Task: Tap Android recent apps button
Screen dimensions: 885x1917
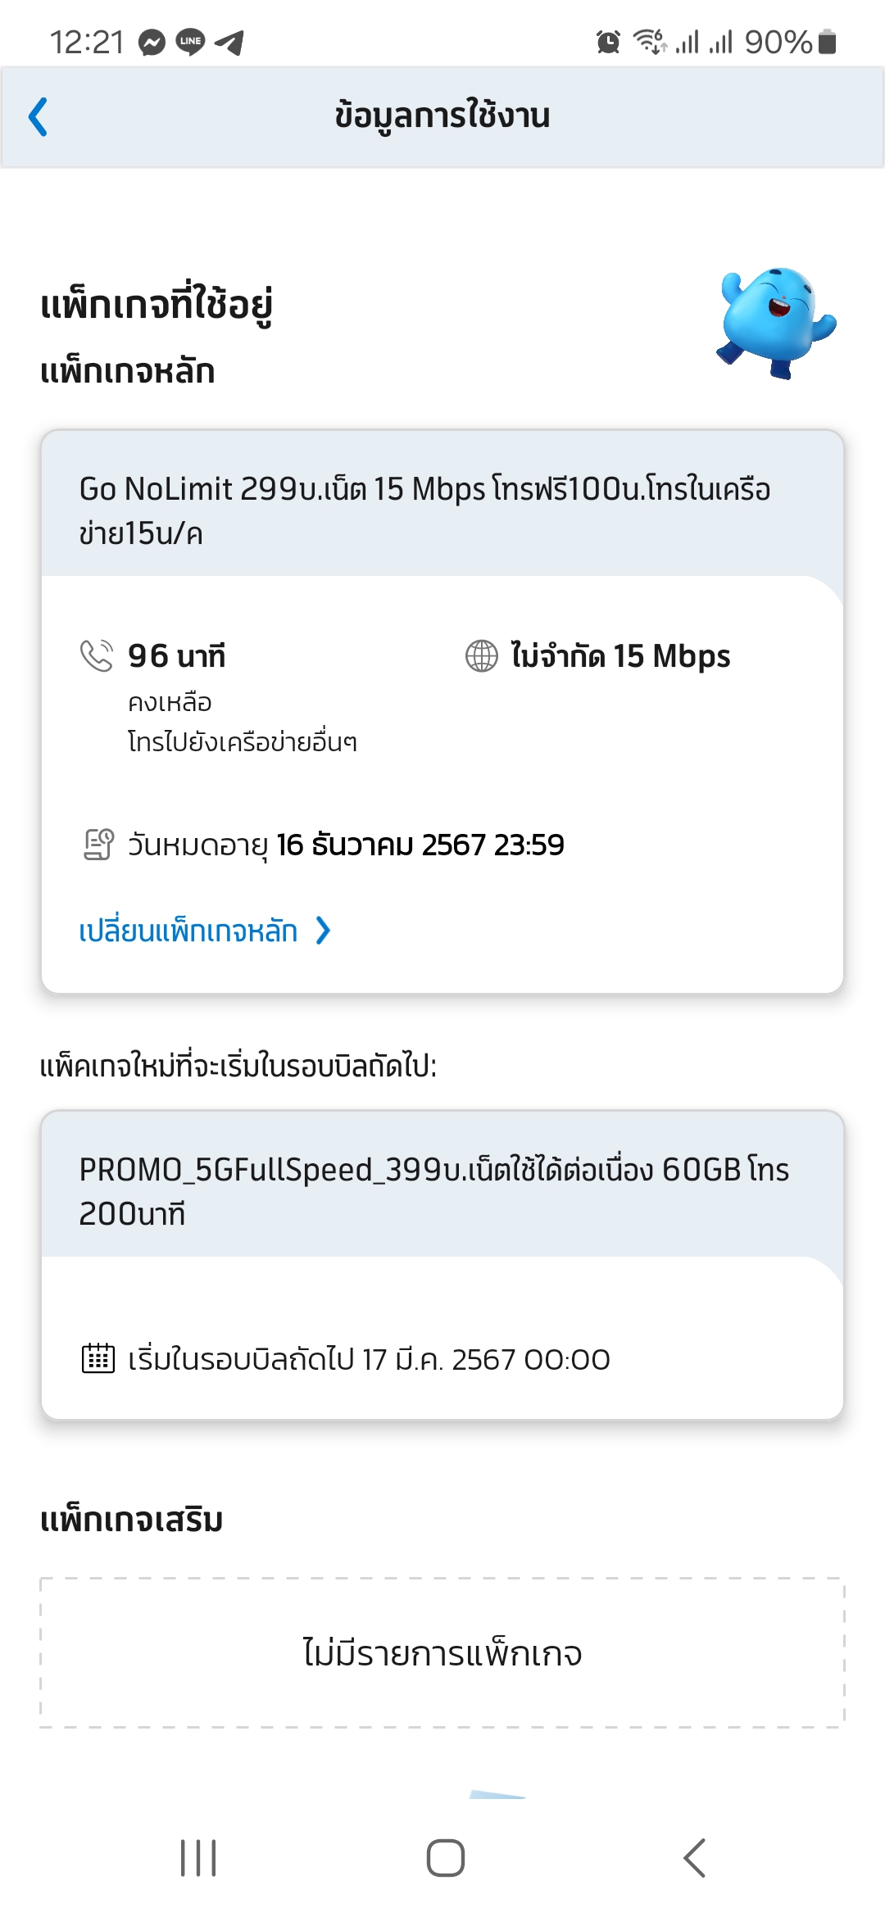Action: click(198, 1857)
